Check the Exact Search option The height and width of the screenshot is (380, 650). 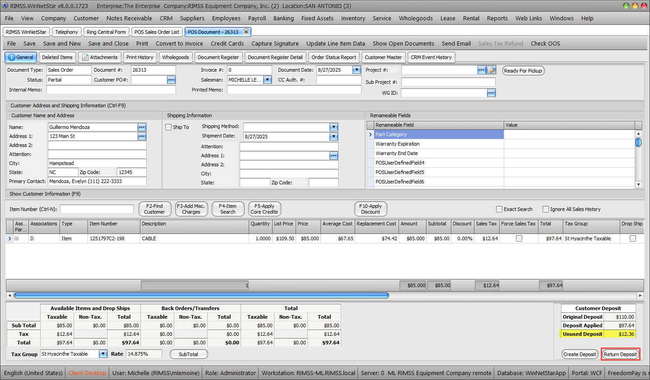[x=499, y=209]
